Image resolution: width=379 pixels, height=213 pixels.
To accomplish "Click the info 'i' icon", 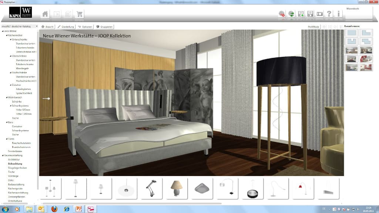I will tap(338, 14).
